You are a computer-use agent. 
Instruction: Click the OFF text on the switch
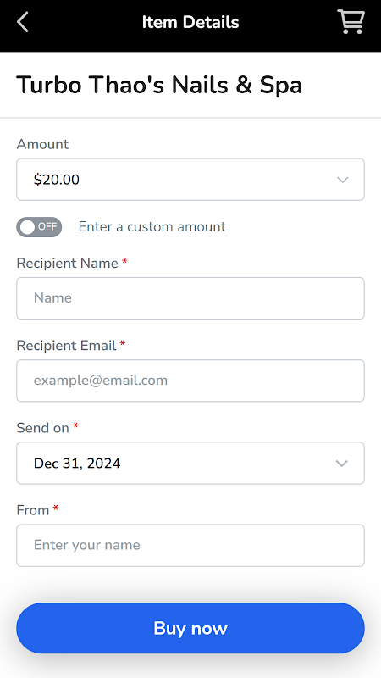(47, 226)
